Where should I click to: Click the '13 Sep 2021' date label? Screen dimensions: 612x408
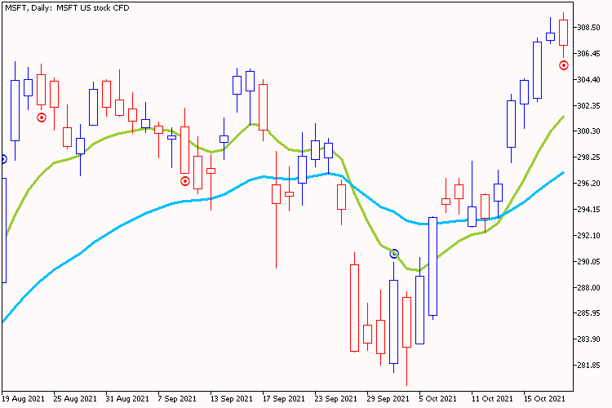(232, 399)
